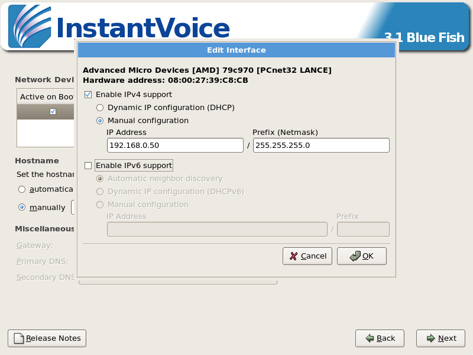
Task: Enable IPv6 support checkbox
Action: click(89, 166)
